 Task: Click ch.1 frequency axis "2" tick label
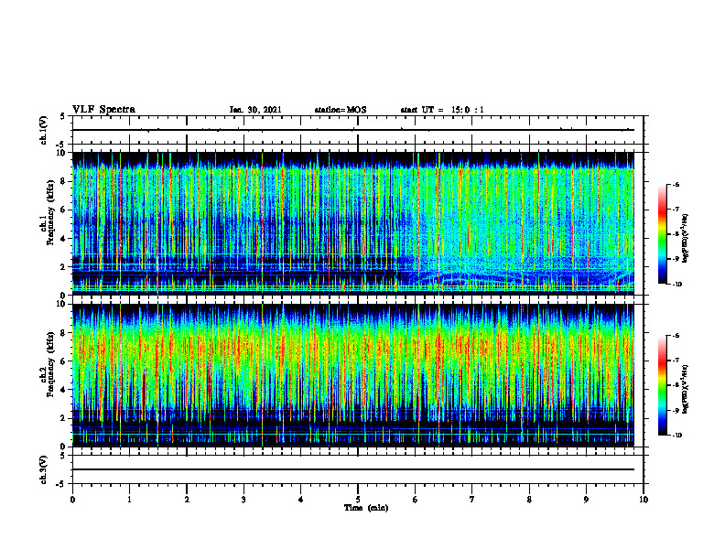(64, 267)
